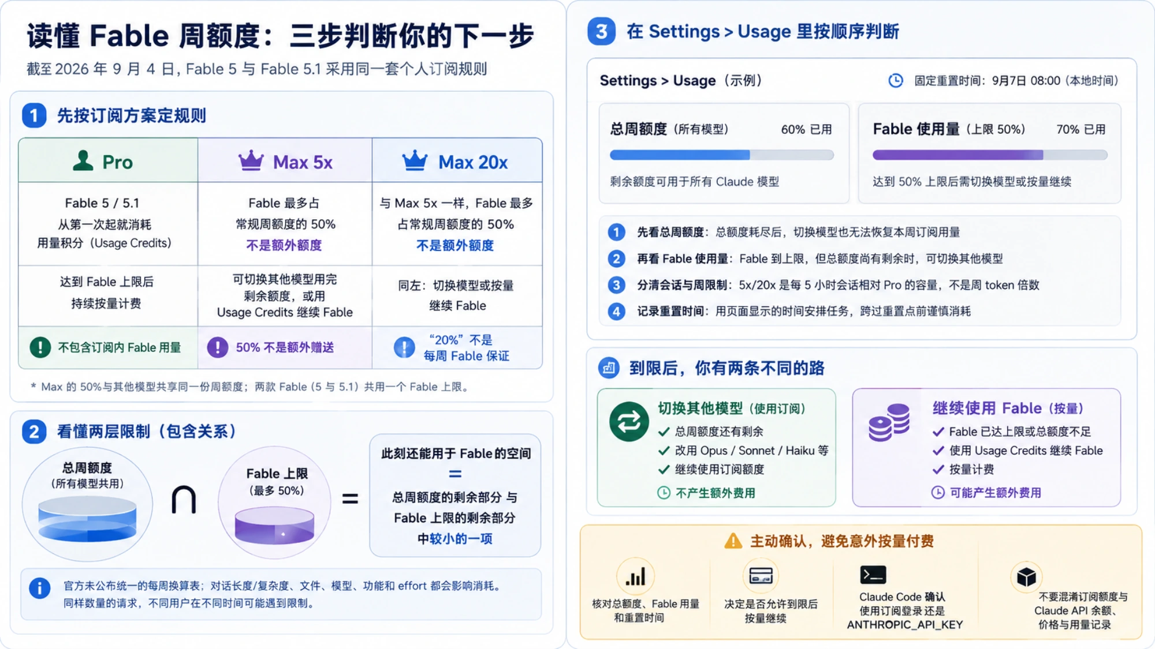1155x649 pixels.
Task: Click the terminal icon above Claude Code 确认
Action: (x=873, y=575)
